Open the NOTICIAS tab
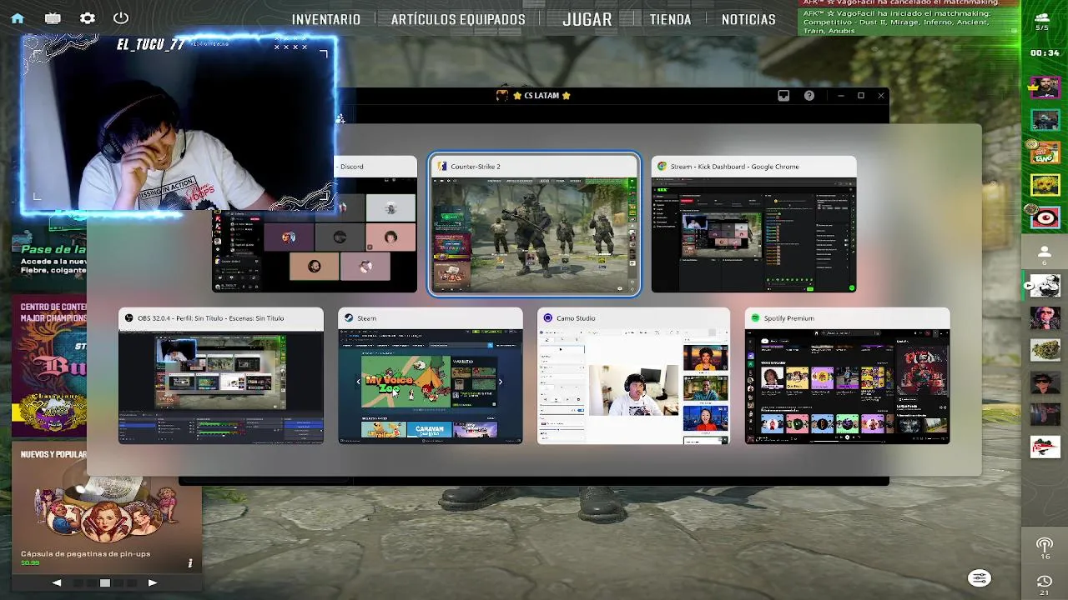1068x600 pixels. [x=748, y=19]
